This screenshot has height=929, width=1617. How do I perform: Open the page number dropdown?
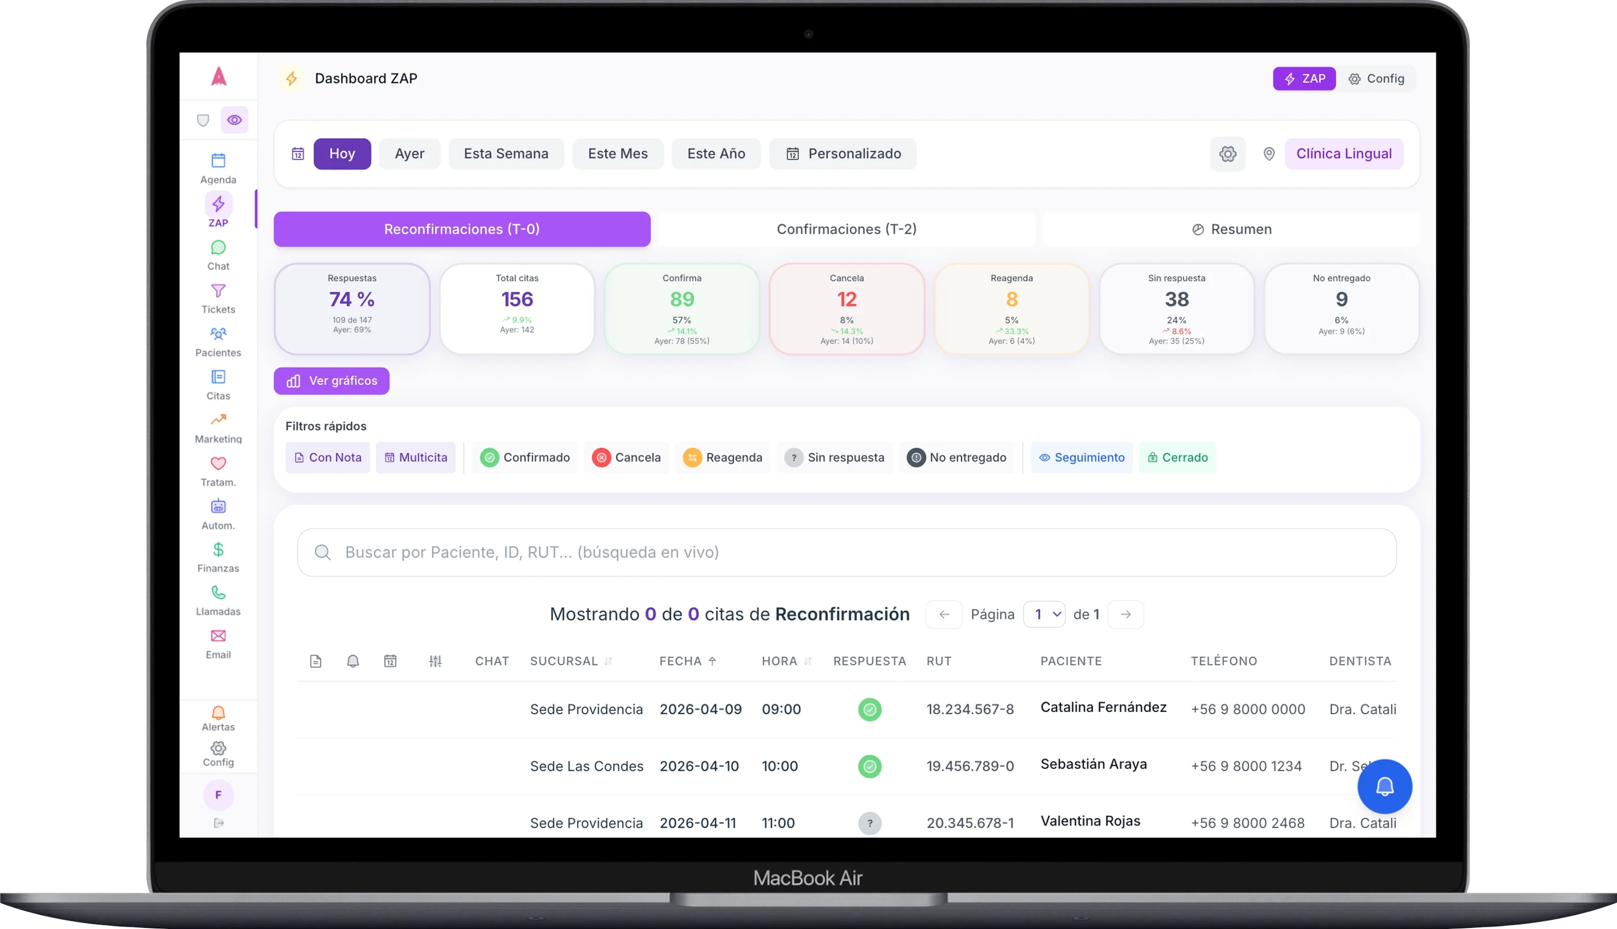[1044, 614]
